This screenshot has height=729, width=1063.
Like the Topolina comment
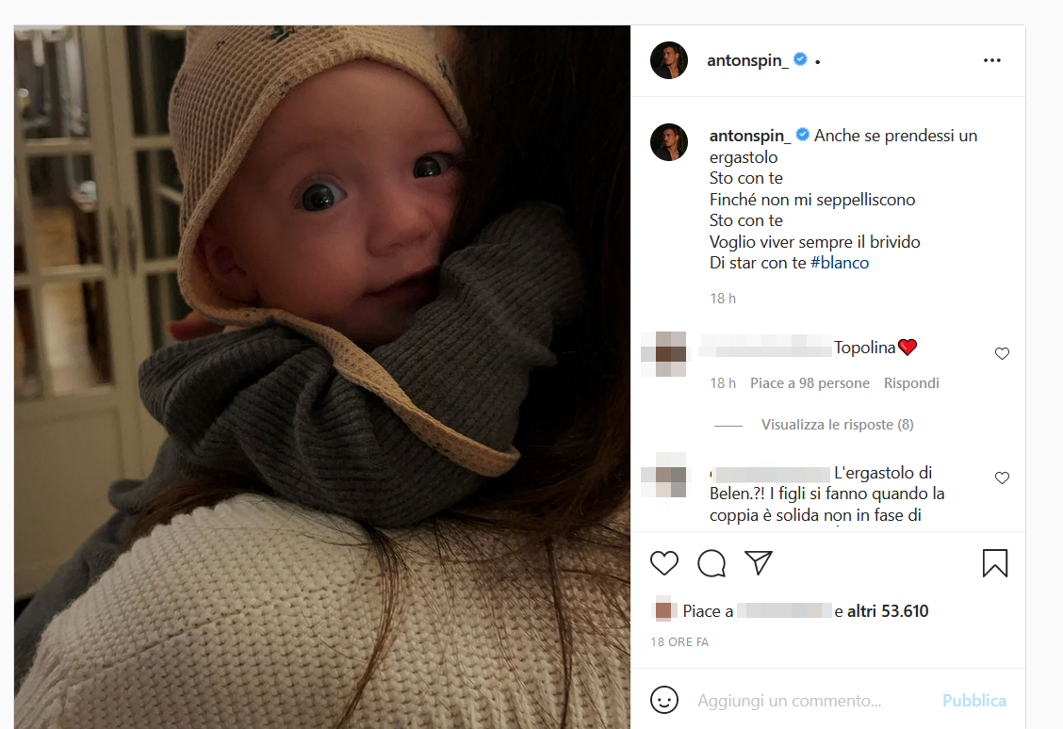[x=1002, y=354]
